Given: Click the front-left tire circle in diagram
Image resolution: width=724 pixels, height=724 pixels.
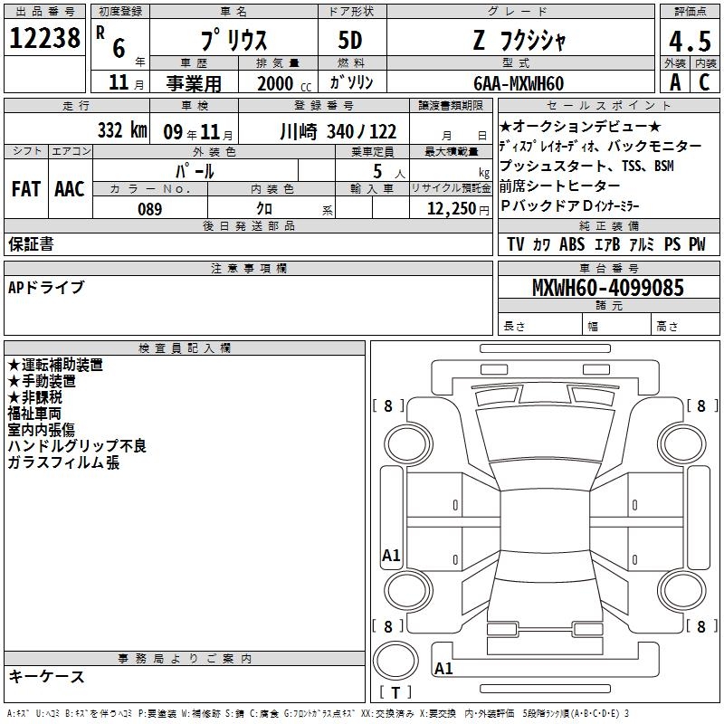Looking at the screenshot, I should pos(408,444).
